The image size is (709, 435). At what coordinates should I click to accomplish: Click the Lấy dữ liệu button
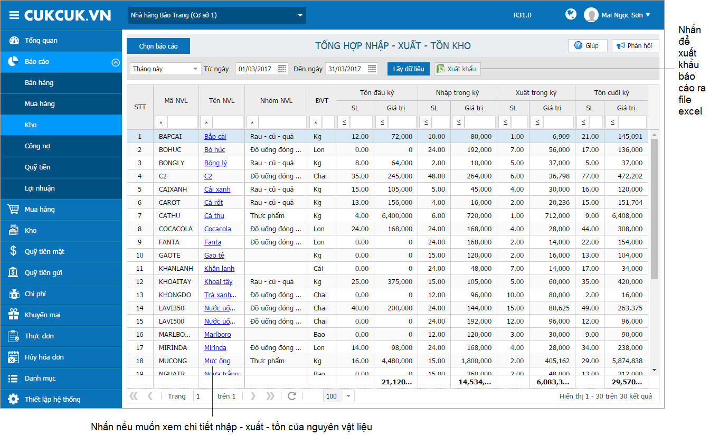(x=409, y=69)
